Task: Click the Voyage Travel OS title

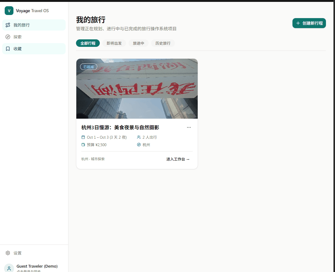Action: [32, 11]
